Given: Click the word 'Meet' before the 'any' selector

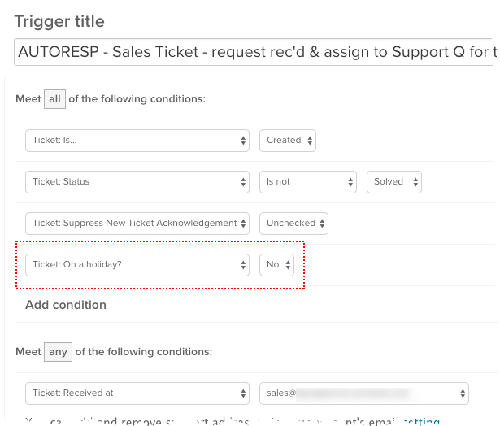Looking at the screenshot, I should tap(28, 352).
